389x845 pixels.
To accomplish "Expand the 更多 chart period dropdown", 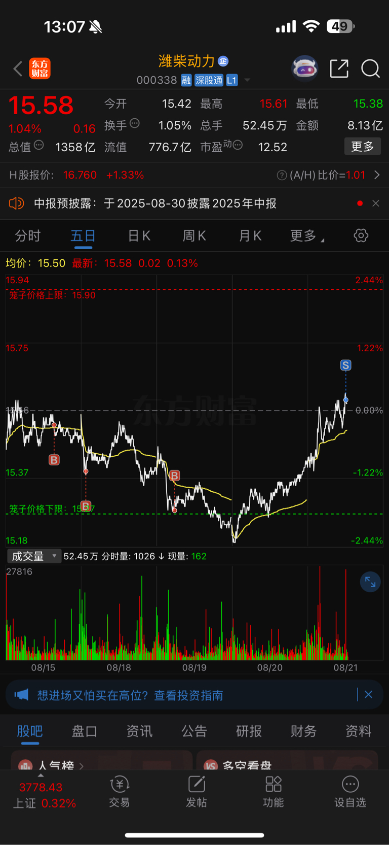I will pos(307,236).
